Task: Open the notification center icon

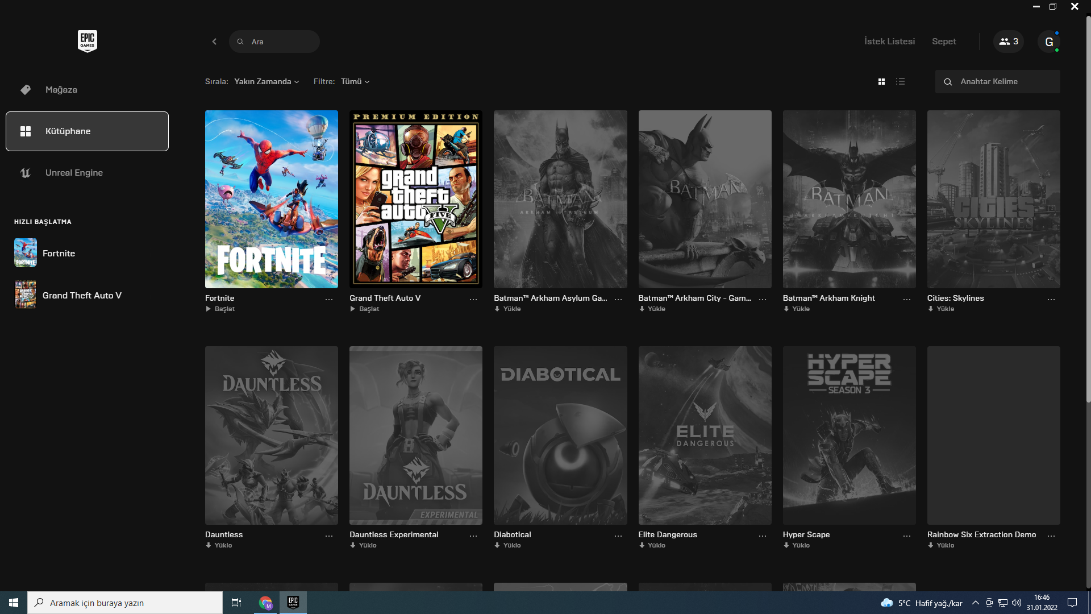Action: (x=1072, y=603)
